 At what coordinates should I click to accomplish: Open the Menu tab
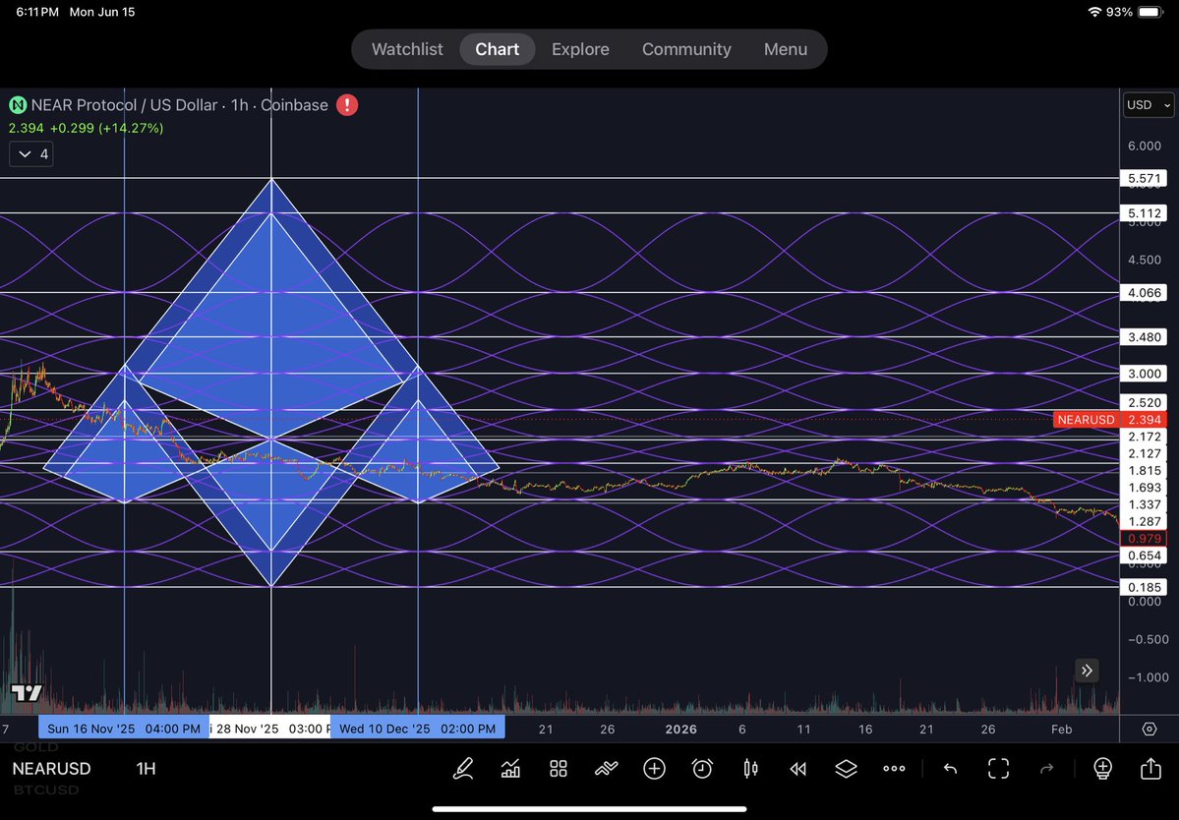click(x=786, y=49)
